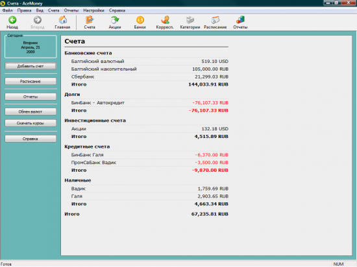Viewport: 357px width, 267px height.
Task: Click the -3,500.00 RUB amount
Action: 212,163
